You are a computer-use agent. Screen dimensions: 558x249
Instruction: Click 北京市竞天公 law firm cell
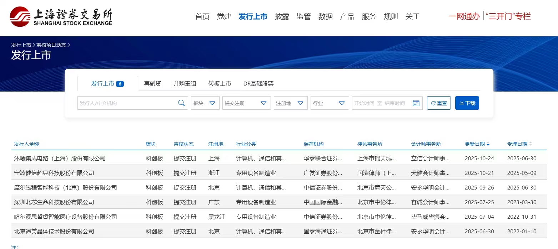377,187
